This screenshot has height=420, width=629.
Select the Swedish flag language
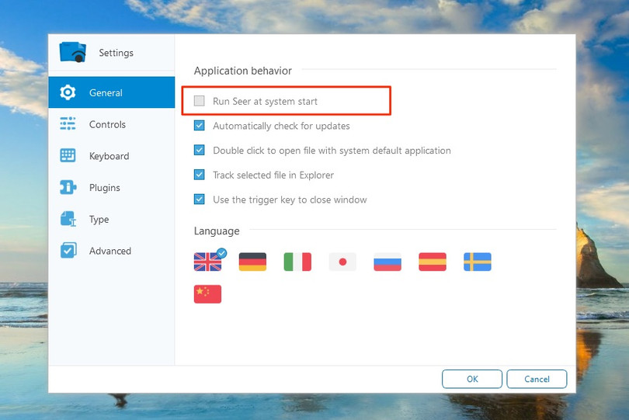point(478,262)
